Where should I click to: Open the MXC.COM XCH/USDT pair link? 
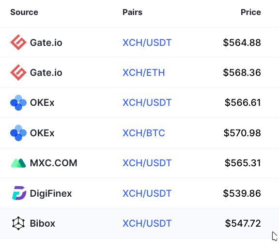(147, 163)
